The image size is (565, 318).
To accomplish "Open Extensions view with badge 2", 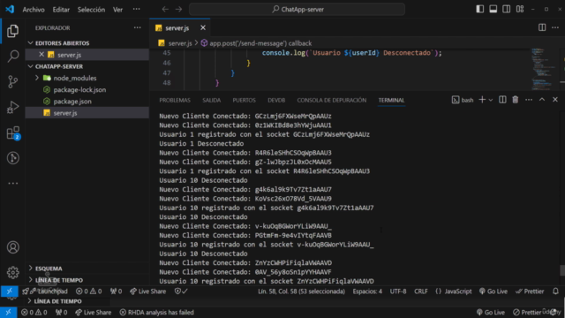I will coord(13,133).
